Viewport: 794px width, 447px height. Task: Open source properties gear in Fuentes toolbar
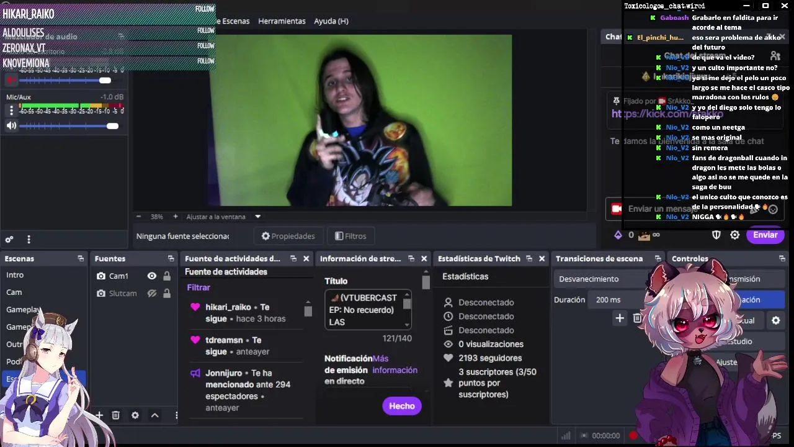tap(135, 415)
